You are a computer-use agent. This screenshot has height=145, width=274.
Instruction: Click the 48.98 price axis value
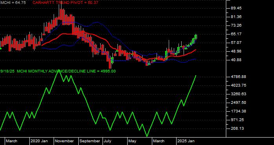pyautogui.click(x=236, y=51)
